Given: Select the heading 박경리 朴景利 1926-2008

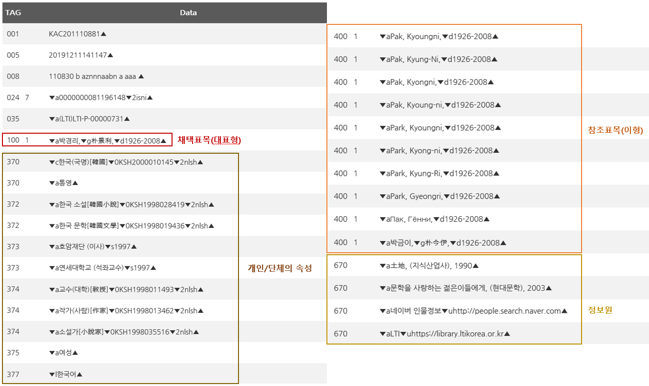Looking at the screenshot, I should click(108, 141).
